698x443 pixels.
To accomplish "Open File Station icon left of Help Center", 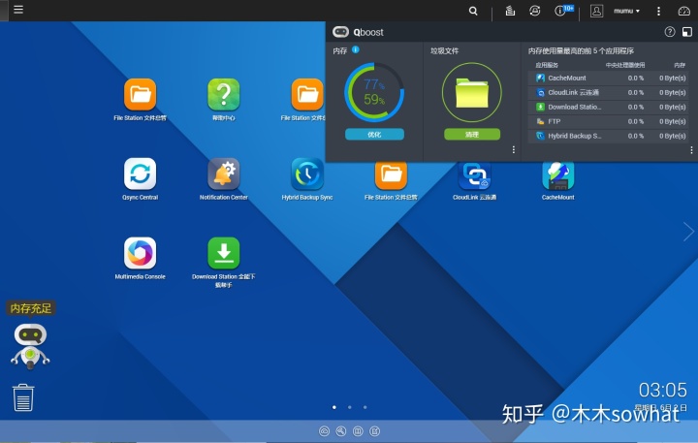I will click(x=140, y=94).
